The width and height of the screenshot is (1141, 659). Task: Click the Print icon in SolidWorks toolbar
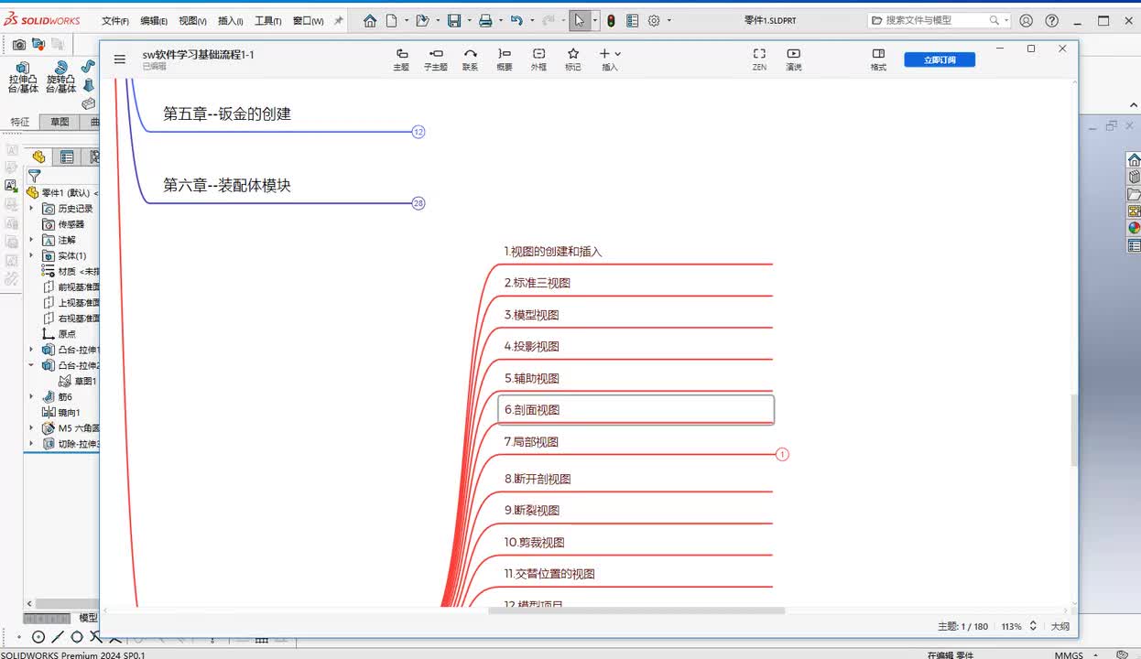point(485,20)
